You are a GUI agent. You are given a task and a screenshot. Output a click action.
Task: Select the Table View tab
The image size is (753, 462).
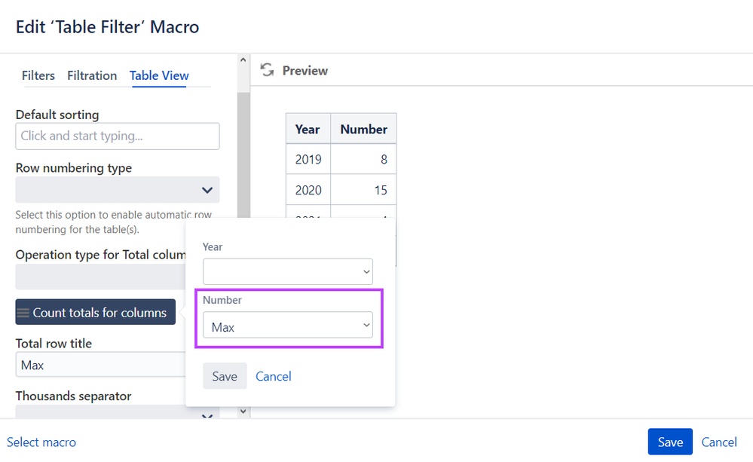(159, 75)
